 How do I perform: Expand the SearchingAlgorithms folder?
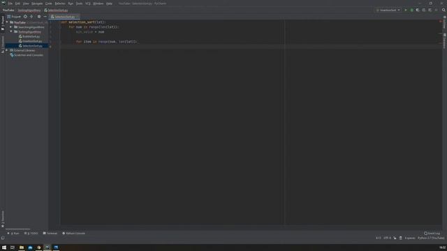point(11,27)
